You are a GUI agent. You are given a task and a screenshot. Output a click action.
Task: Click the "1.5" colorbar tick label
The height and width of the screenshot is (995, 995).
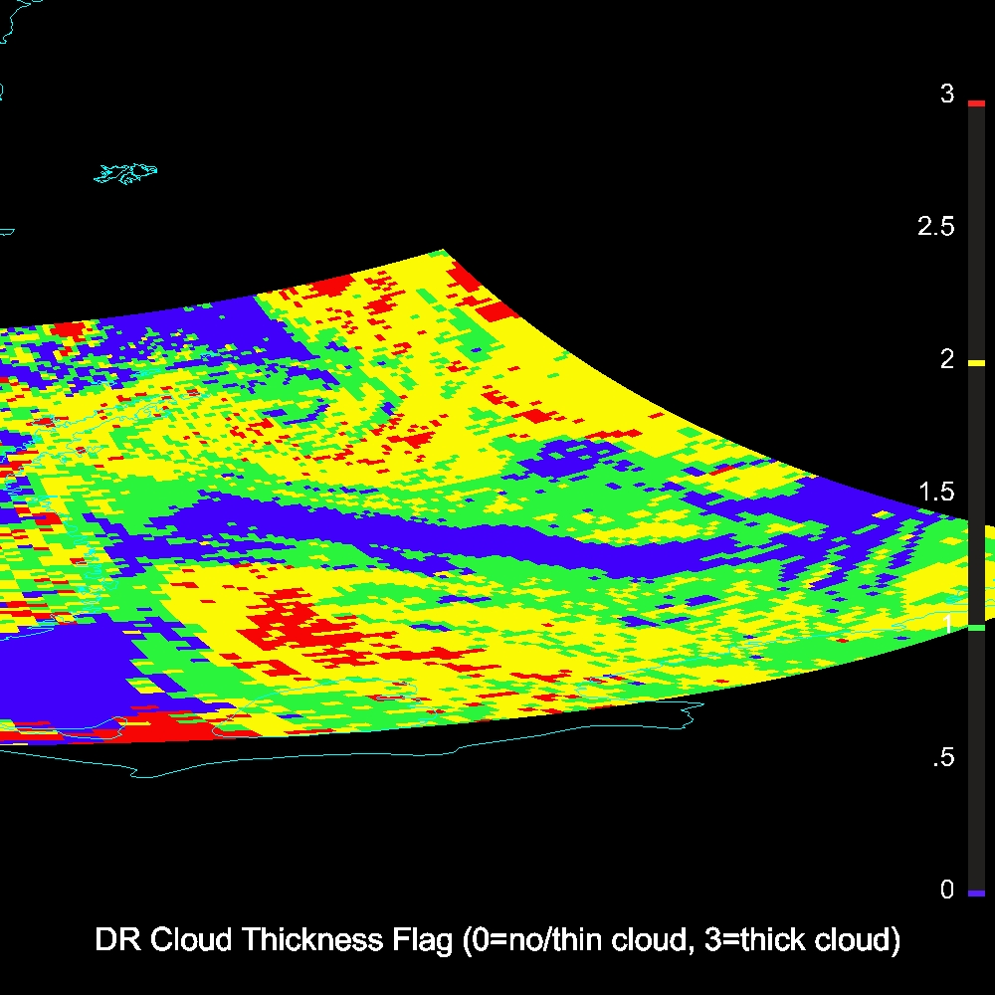click(x=935, y=493)
